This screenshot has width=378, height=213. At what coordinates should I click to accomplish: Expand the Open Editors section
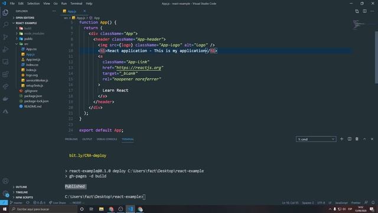coord(25,18)
